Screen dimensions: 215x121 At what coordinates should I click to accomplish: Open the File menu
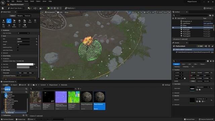coord(8,1)
